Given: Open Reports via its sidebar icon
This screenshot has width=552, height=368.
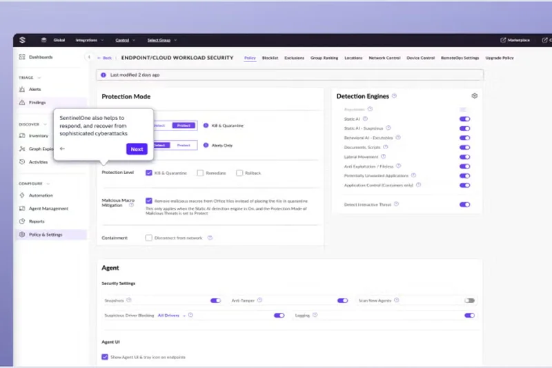Looking at the screenshot, I should pyautogui.click(x=23, y=222).
